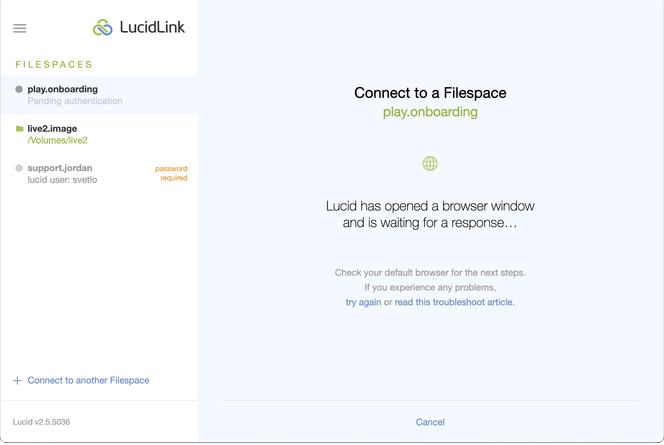This screenshot has width=664, height=445.
Task: Click the FILESPACES section heading
Action: (x=54, y=65)
